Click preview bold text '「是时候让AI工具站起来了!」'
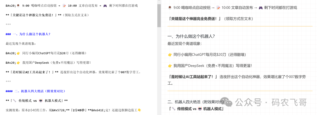Image resolution: width=317 pixels, height=115 pixels. (x=193, y=76)
